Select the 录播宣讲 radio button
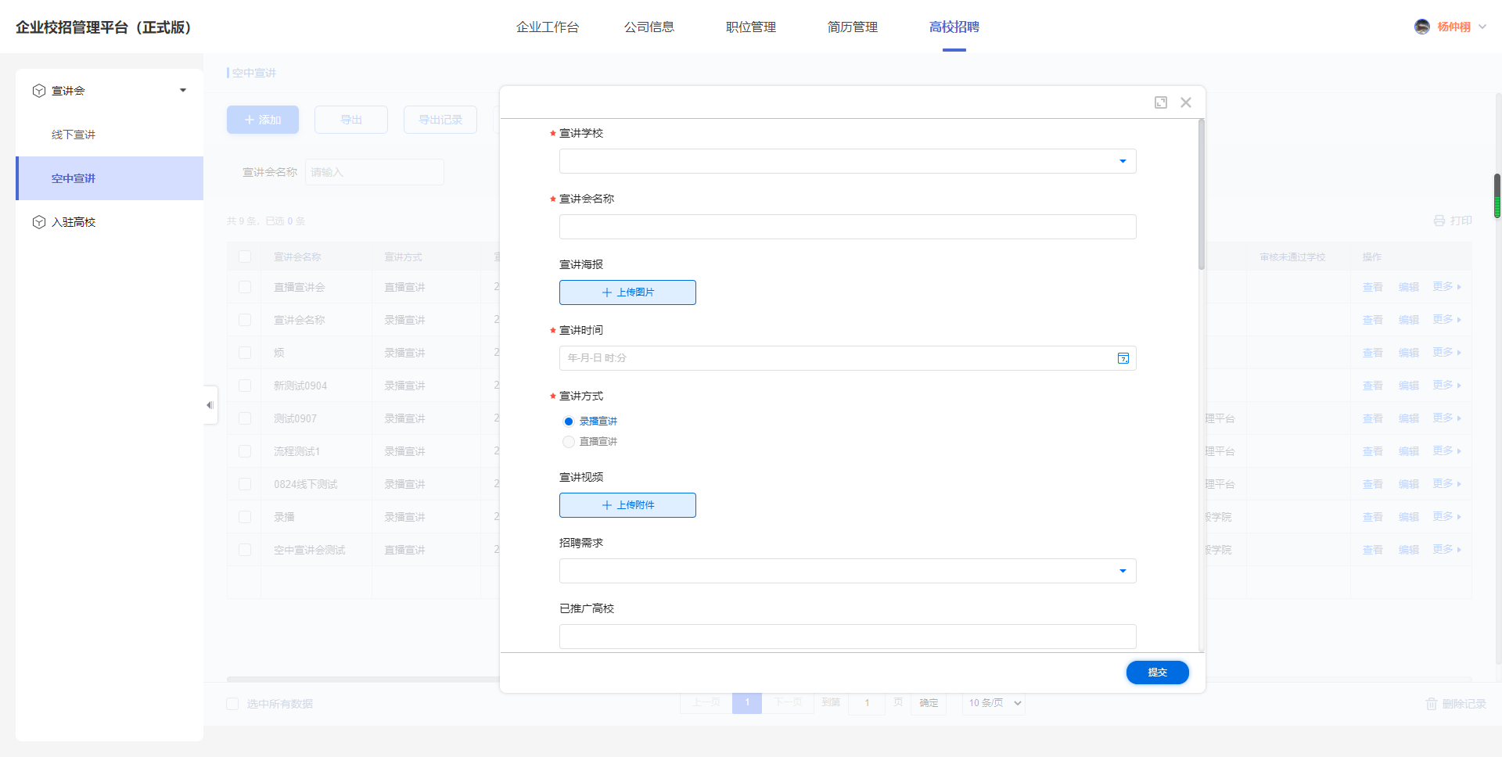Screen dimensions: 1502x757 click(x=569, y=422)
